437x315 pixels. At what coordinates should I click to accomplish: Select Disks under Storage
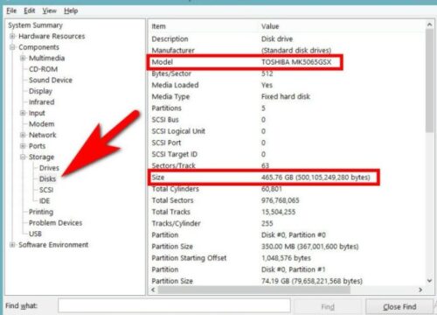pos(47,178)
